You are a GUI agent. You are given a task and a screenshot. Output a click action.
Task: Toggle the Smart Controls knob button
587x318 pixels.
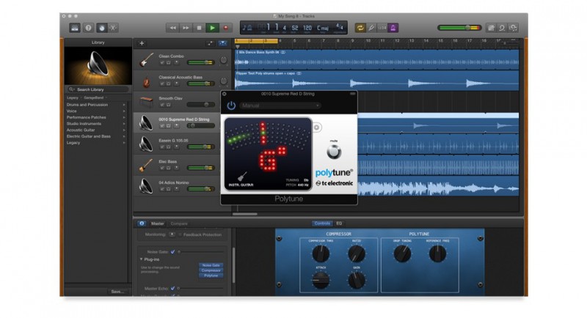click(101, 28)
